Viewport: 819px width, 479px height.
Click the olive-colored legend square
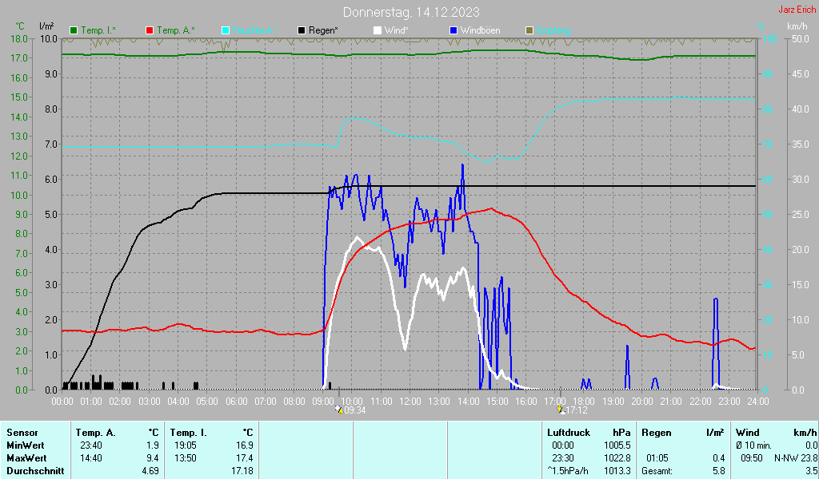coord(529,30)
